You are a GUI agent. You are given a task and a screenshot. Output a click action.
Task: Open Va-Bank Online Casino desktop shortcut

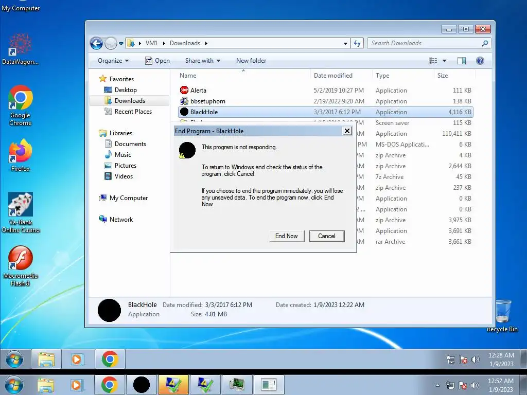pyautogui.click(x=20, y=212)
